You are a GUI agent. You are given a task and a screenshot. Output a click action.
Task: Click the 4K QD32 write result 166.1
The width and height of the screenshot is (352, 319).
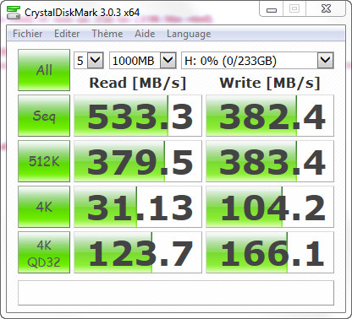click(x=270, y=252)
